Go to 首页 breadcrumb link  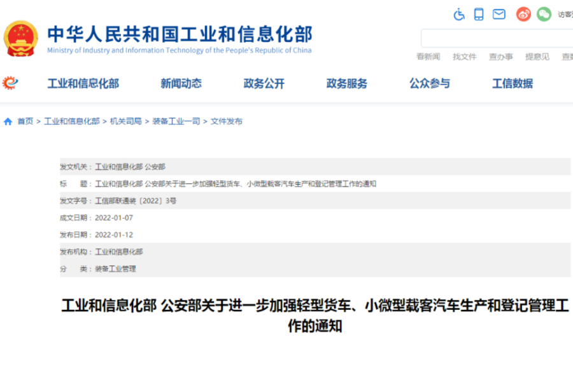click(x=25, y=121)
